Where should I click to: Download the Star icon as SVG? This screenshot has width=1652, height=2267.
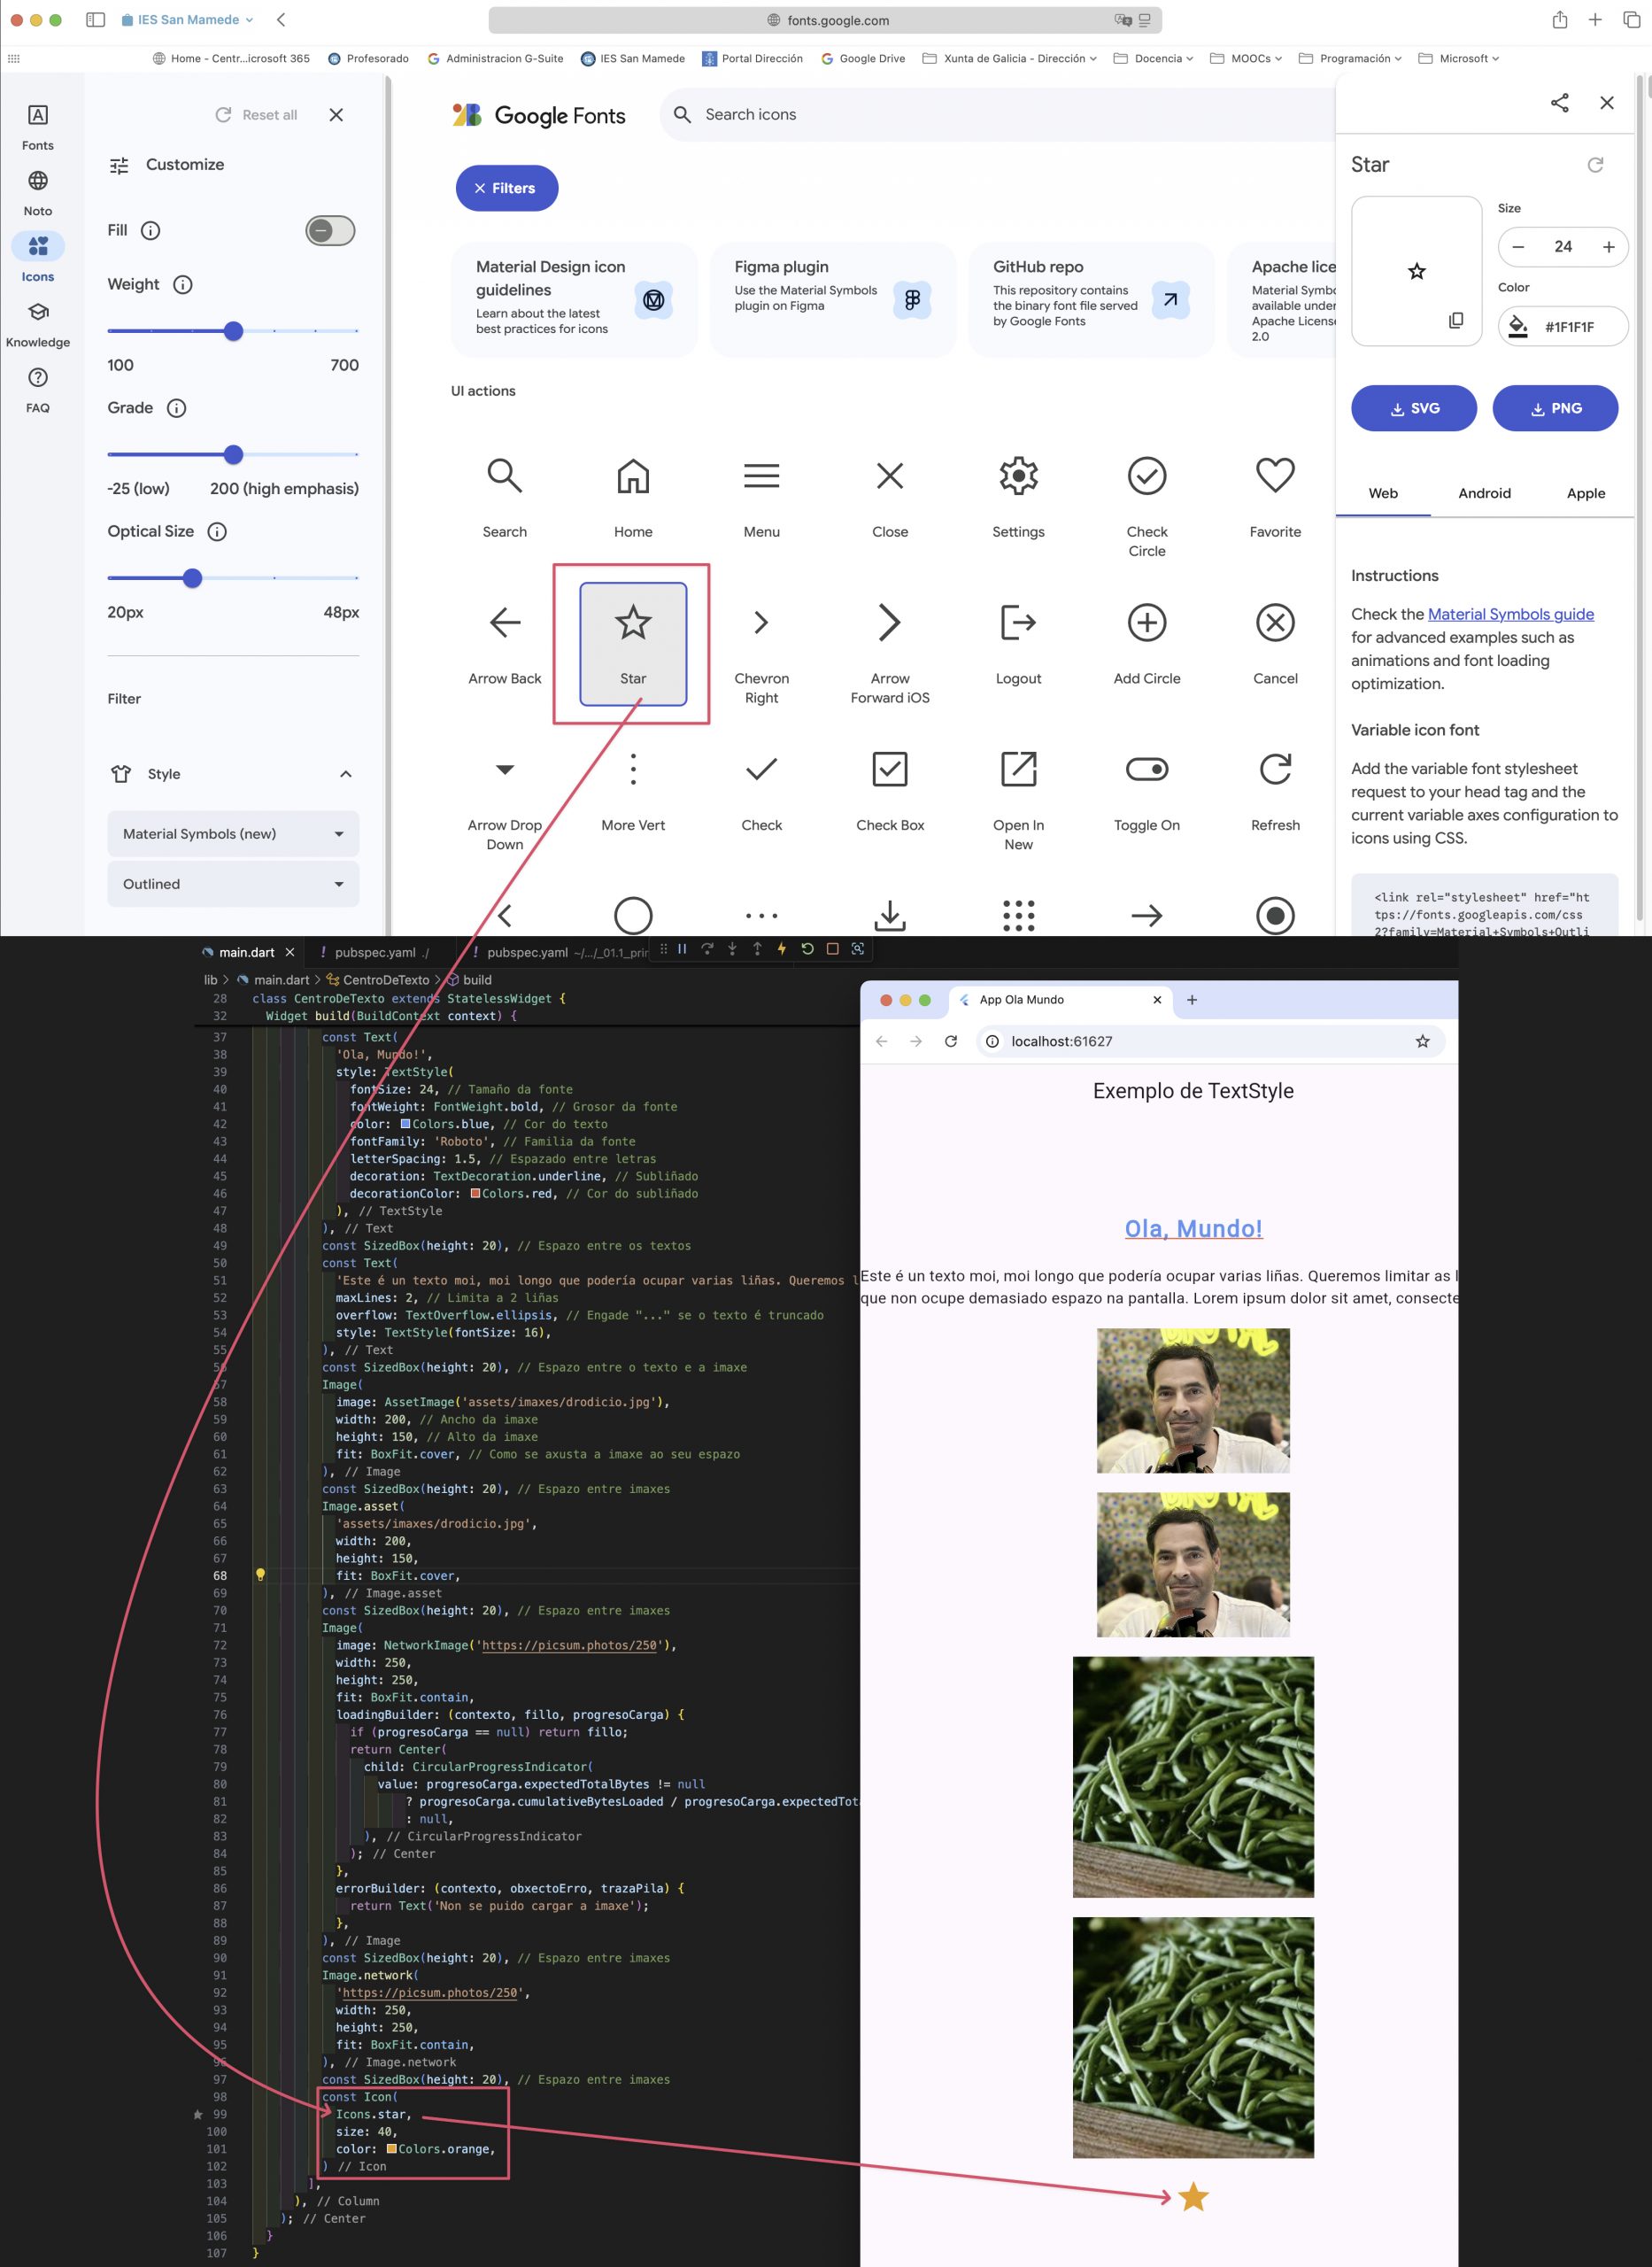click(x=1413, y=408)
